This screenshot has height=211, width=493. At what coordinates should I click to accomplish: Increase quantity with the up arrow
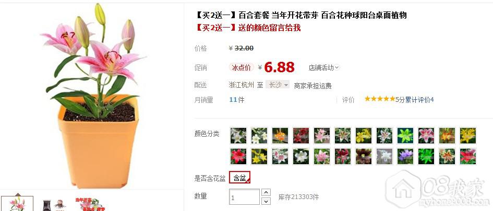[x=266, y=192]
